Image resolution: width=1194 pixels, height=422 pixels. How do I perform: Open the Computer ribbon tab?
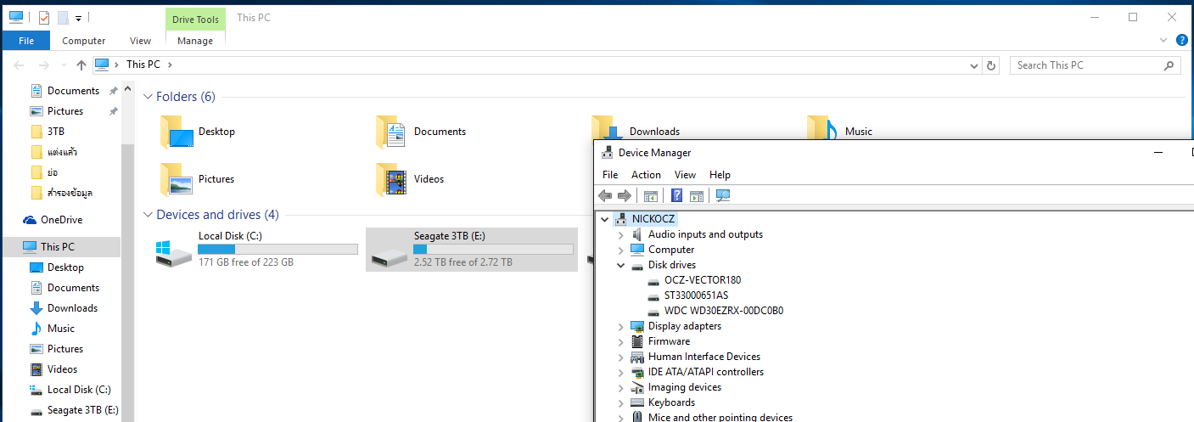click(84, 41)
